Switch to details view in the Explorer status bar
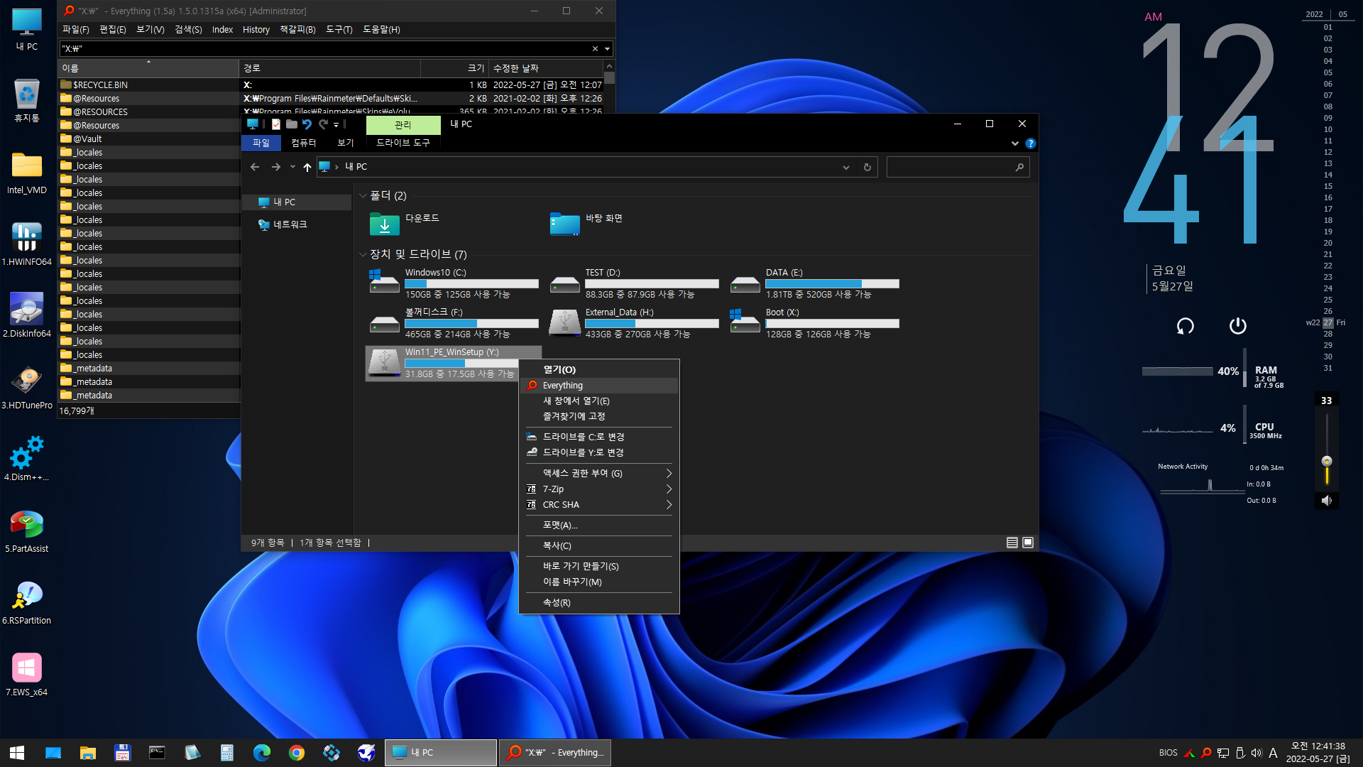This screenshot has height=767, width=1363. pyautogui.click(x=1012, y=543)
